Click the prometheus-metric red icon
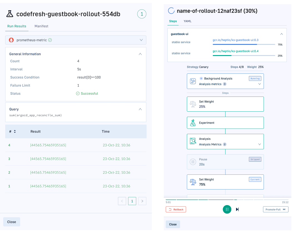Image resolution: width=295 pixels, height=234 pixels. (11, 40)
